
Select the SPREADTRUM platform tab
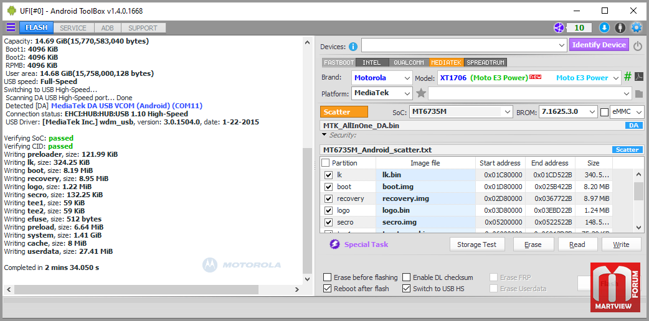[x=486, y=62]
